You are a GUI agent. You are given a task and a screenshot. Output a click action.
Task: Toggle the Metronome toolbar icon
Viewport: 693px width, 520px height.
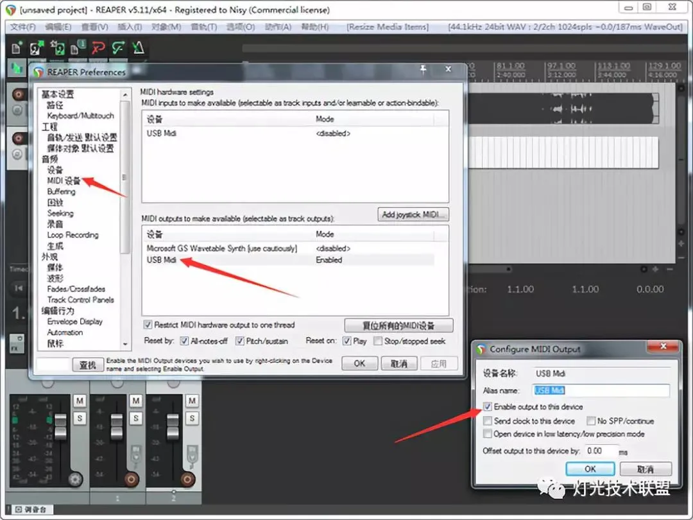click(x=139, y=48)
